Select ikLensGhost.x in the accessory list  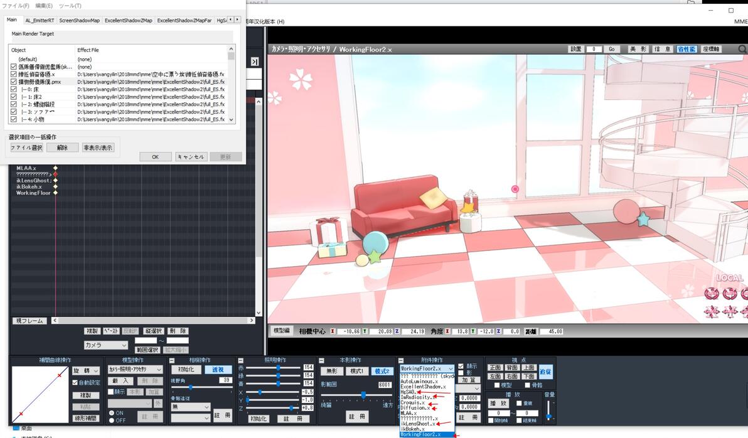(x=418, y=424)
